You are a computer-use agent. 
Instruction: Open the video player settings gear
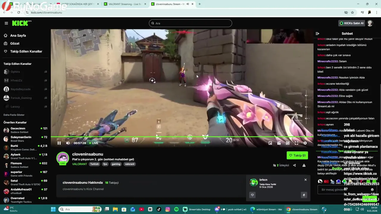[305, 143]
